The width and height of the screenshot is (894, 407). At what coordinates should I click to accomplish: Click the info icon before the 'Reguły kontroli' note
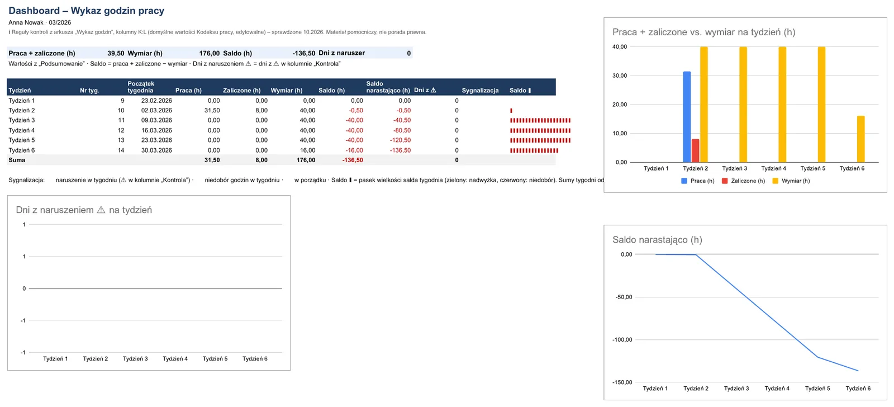pos(9,32)
